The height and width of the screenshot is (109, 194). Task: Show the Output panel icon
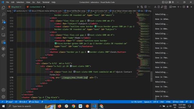point(159,7)
